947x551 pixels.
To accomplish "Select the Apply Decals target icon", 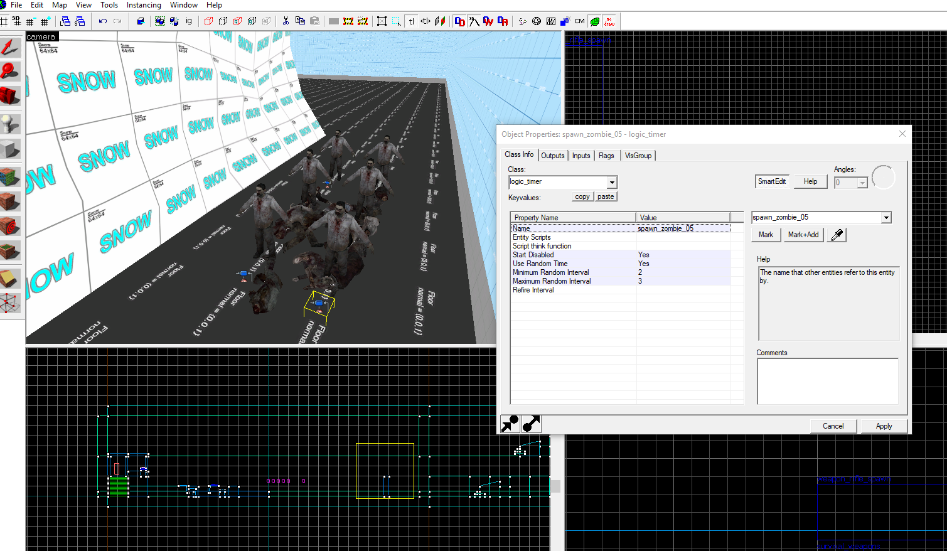I will click(x=10, y=226).
